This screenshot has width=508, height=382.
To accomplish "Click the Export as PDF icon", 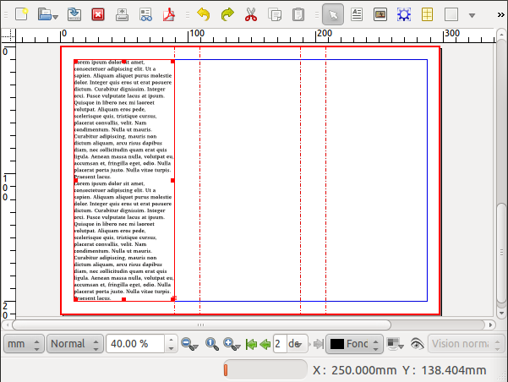I will coord(169,14).
